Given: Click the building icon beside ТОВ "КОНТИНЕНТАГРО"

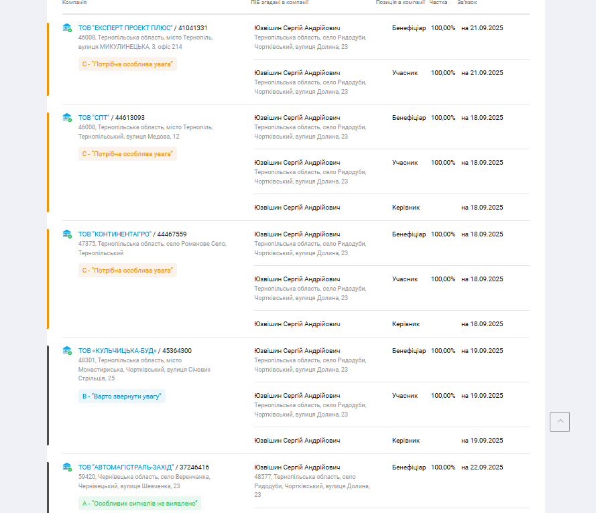Looking at the screenshot, I should pos(67,234).
